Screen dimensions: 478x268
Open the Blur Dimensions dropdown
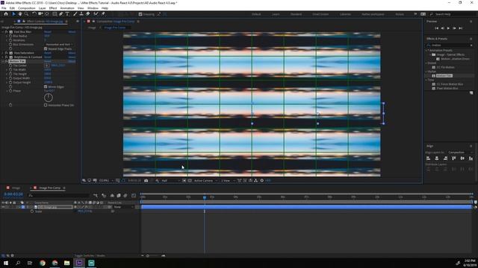tap(59, 45)
